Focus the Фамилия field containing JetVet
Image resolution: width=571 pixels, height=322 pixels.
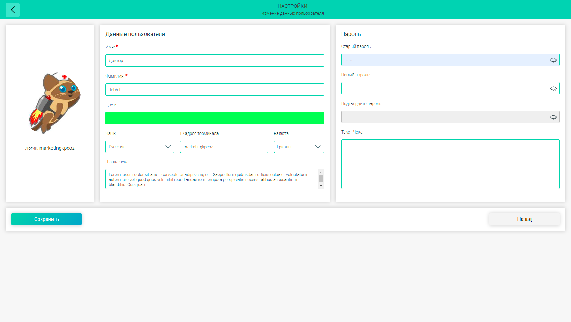215,90
